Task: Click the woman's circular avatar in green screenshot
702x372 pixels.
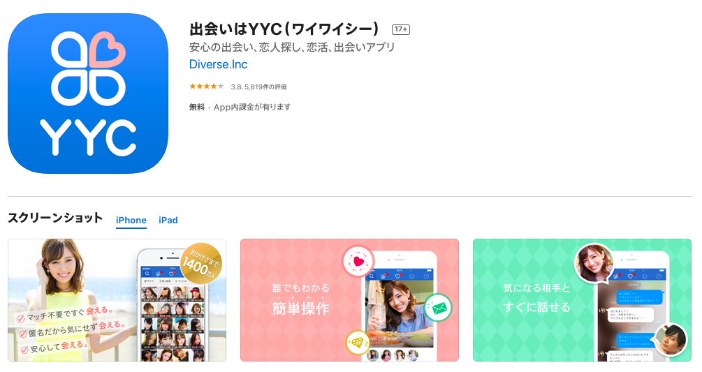Action: (x=594, y=263)
